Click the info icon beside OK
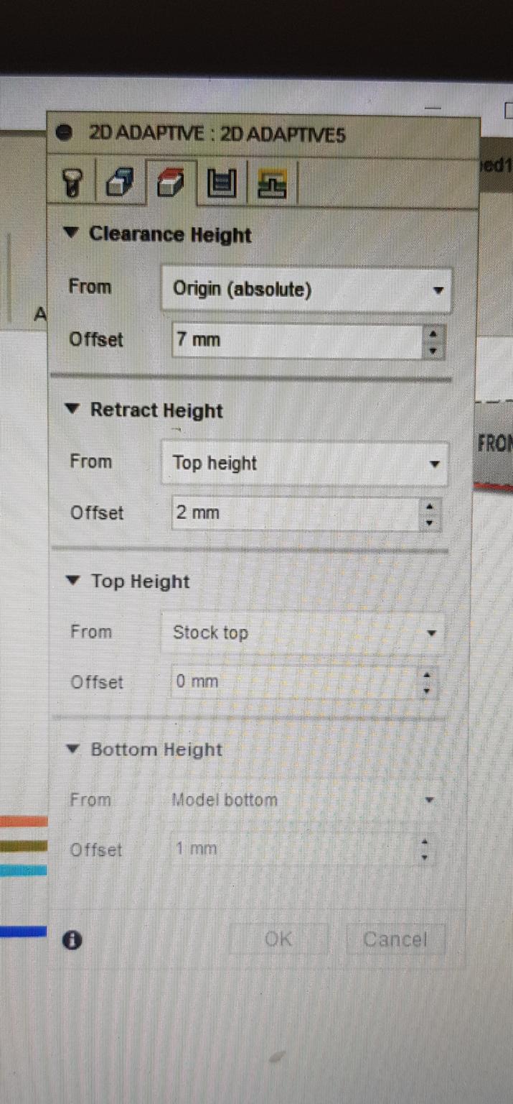Viewport: 513px width, 1104px height. click(x=72, y=939)
